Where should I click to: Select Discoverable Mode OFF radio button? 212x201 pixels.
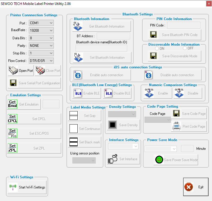(x=185, y=48)
